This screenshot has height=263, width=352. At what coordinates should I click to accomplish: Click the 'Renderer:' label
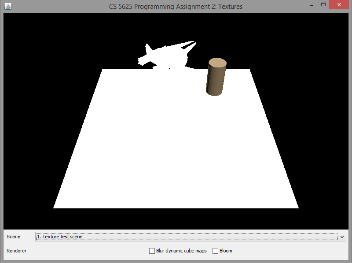pyautogui.click(x=17, y=251)
